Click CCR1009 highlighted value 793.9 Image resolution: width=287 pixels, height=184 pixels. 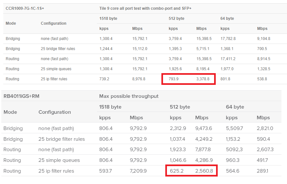[173, 79]
